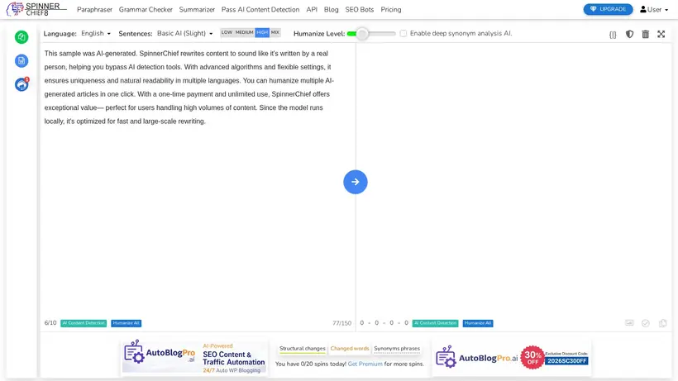The image size is (678, 381).
Task: Open the AutoBlogPro SEO Content ad banner
Action: pyautogui.click(x=194, y=357)
